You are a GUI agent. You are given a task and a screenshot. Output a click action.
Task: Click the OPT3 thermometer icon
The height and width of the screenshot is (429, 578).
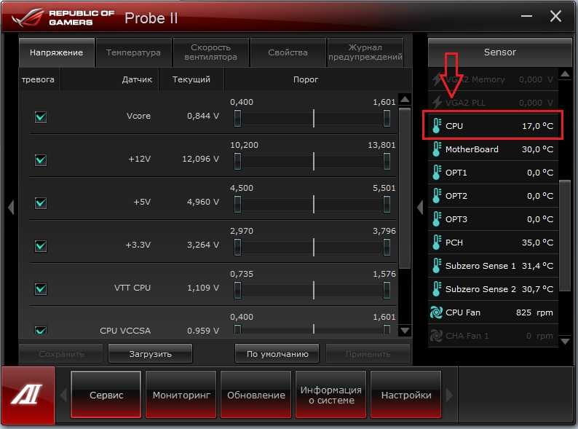[437, 219]
